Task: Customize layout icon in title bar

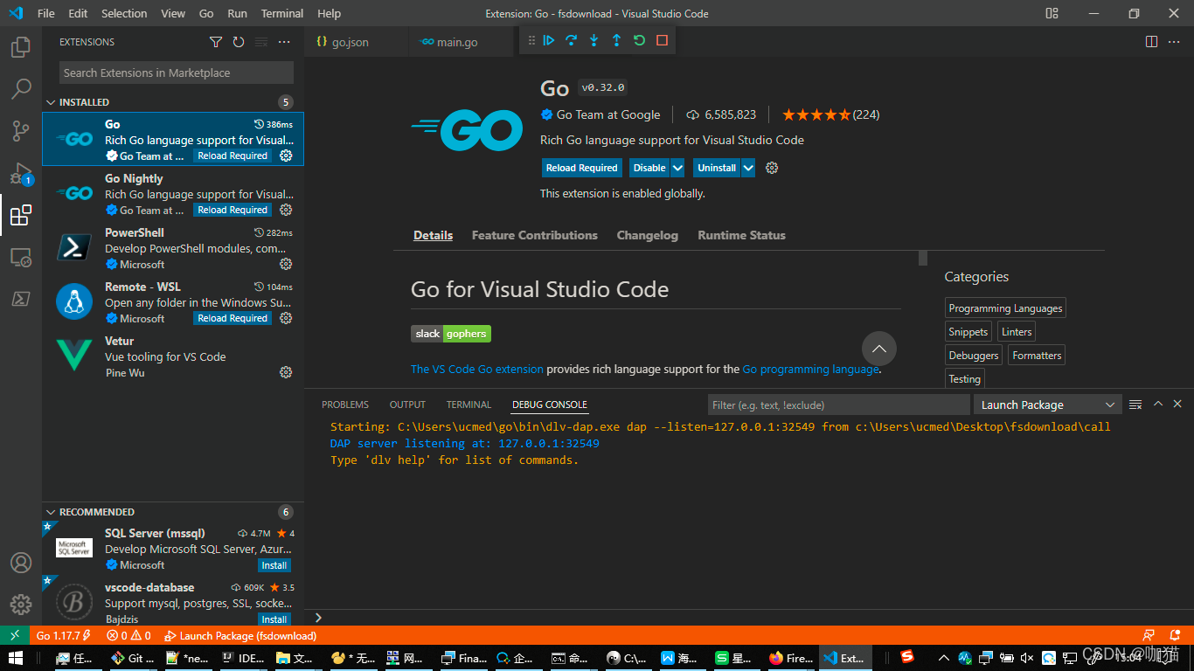Action: (x=1052, y=13)
